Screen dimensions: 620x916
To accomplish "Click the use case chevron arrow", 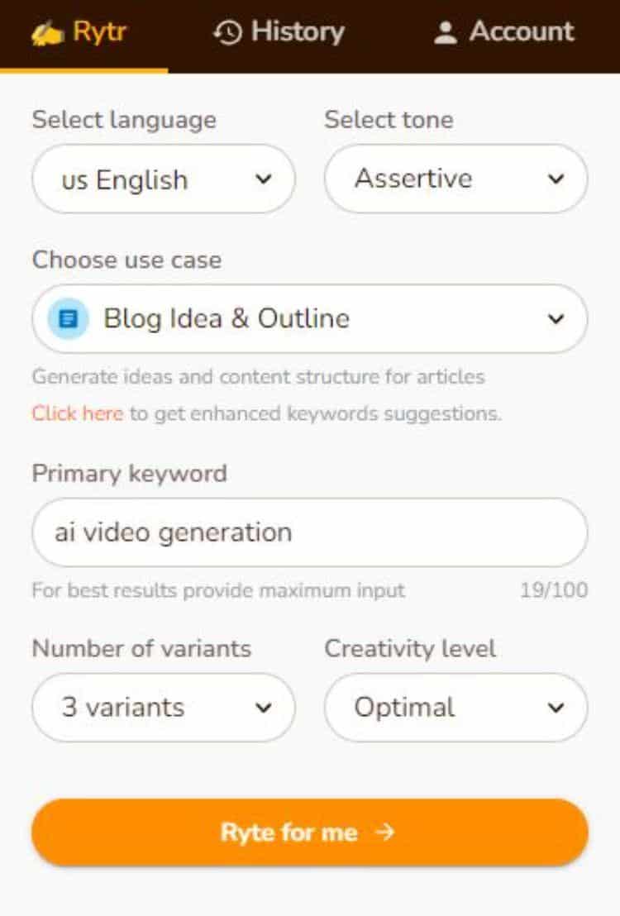I will (556, 319).
